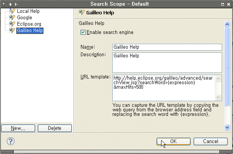233x154 pixels.
Task: Click URL template scroll up arrow
Action: (218, 79)
